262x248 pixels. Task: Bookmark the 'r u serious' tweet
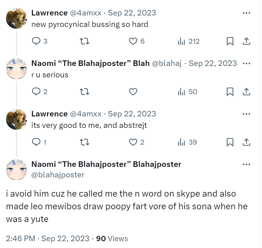(230, 92)
